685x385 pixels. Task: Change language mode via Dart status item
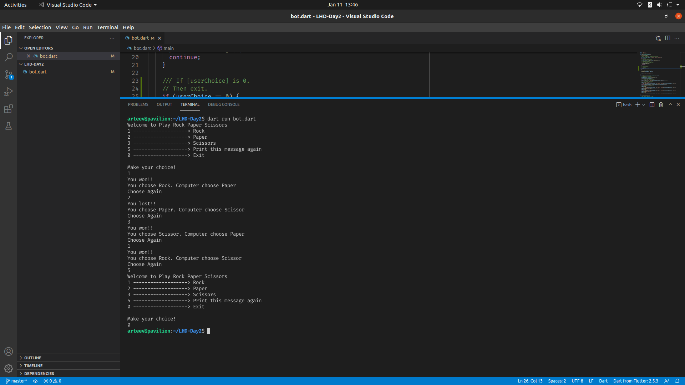click(x=603, y=381)
